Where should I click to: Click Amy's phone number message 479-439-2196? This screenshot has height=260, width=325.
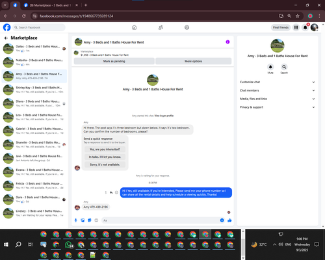[96, 207]
